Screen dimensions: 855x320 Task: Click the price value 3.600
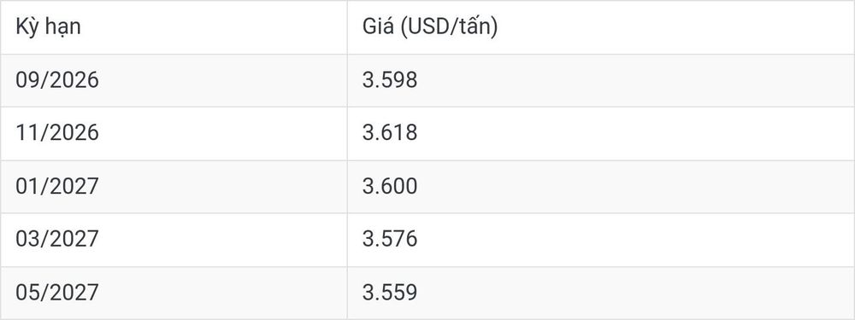[x=390, y=187]
